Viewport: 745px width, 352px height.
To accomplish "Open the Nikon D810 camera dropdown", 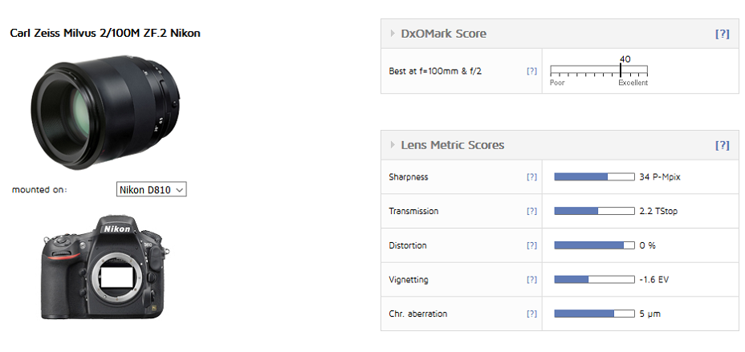I will (x=152, y=190).
